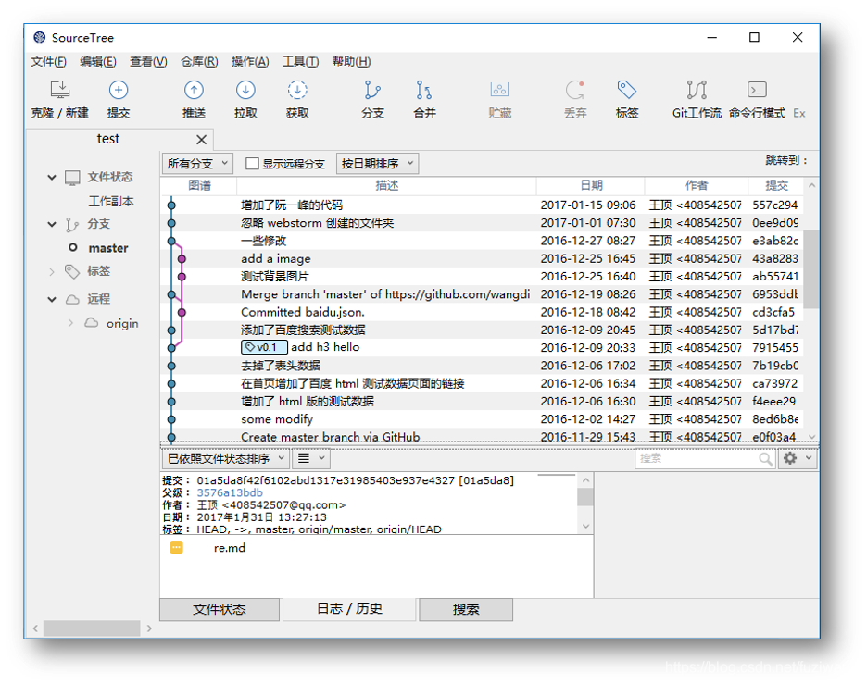The height and width of the screenshot is (685, 867).
Task: Select the commit 'Committed baidu.json.'
Action: pos(483,312)
